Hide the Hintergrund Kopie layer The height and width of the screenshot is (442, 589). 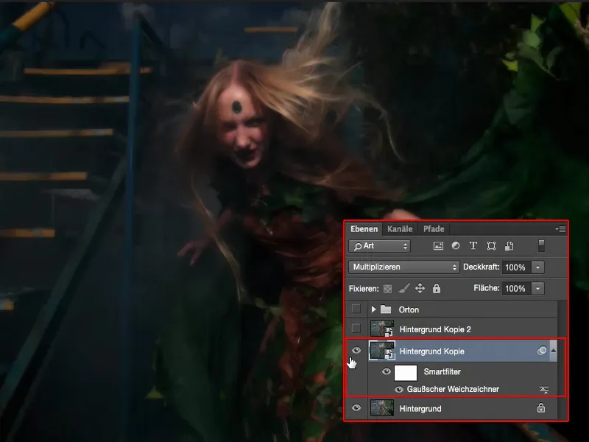coord(356,351)
